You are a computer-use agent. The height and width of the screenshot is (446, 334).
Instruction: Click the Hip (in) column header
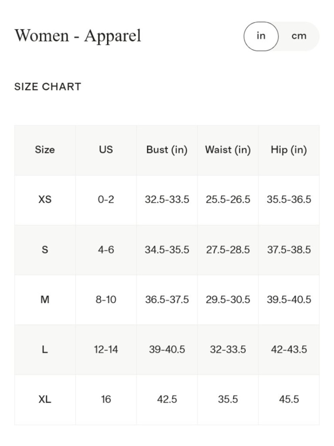pyautogui.click(x=289, y=150)
